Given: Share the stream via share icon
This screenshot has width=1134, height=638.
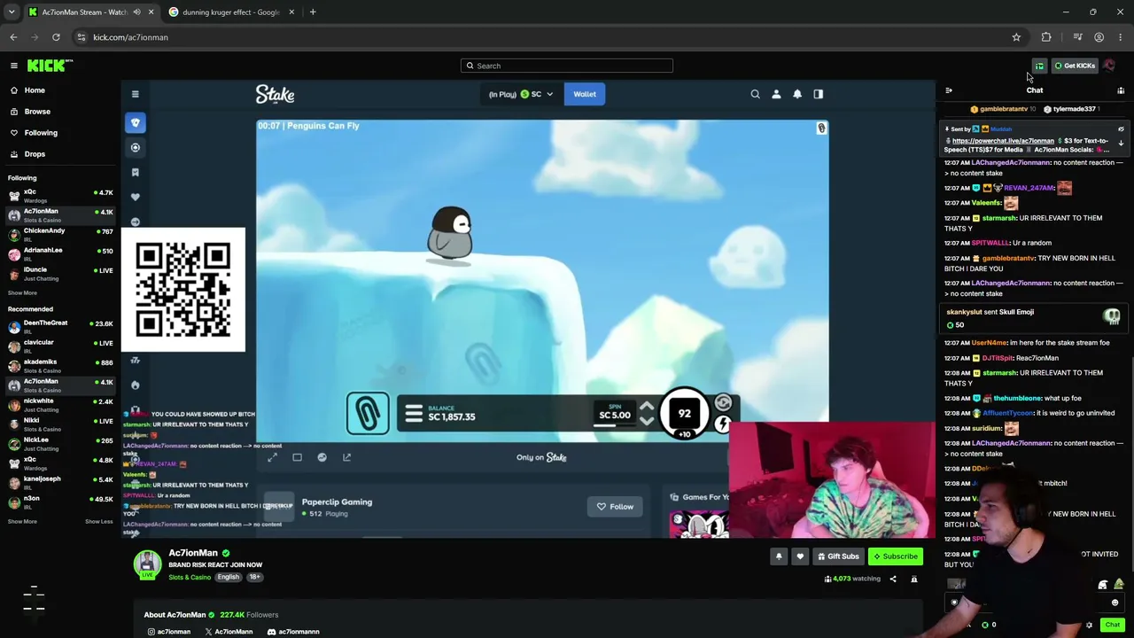Looking at the screenshot, I should click(893, 579).
